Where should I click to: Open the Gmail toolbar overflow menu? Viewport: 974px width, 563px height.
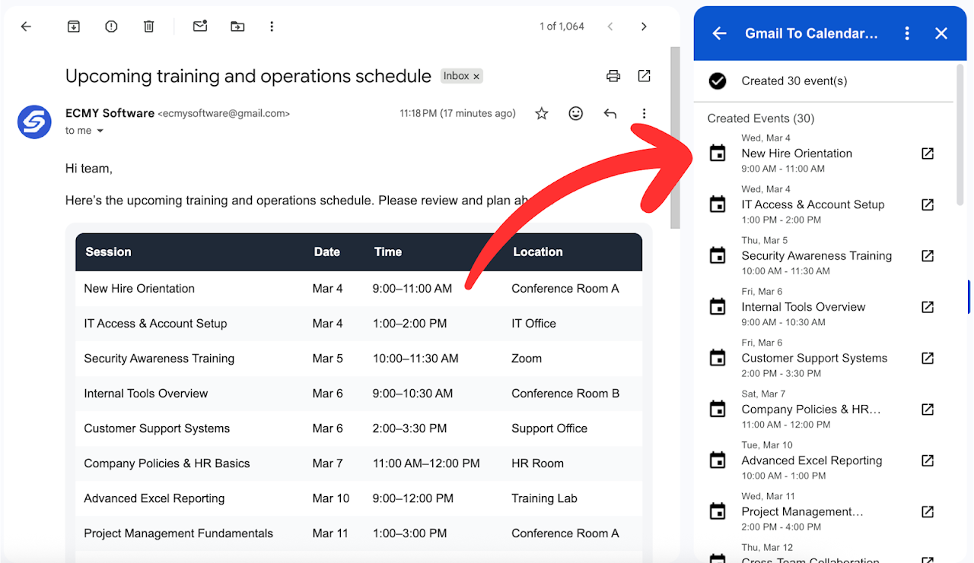(x=272, y=26)
